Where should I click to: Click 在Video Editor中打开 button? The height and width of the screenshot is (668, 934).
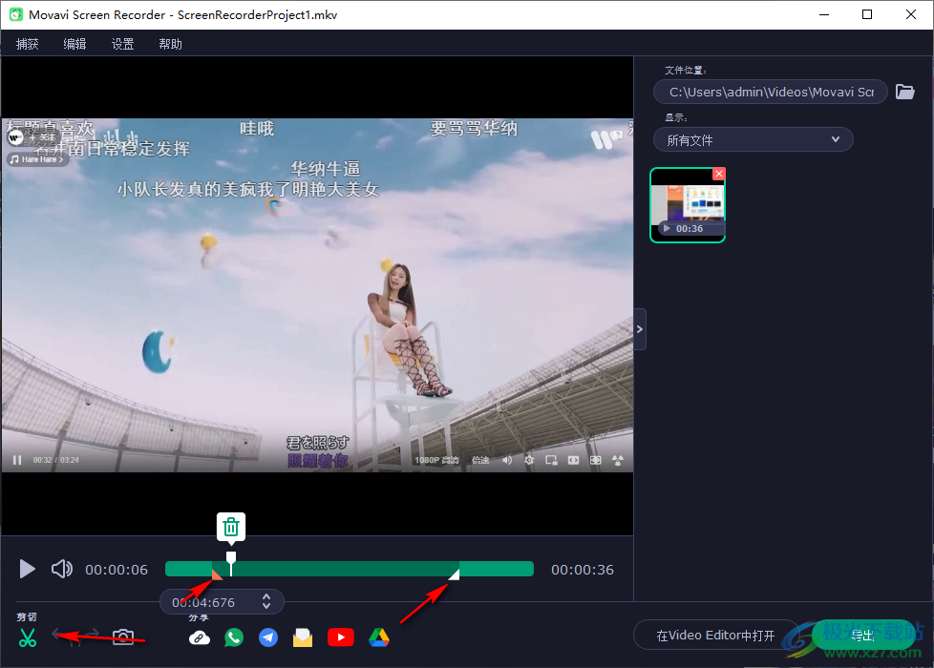click(x=715, y=636)
